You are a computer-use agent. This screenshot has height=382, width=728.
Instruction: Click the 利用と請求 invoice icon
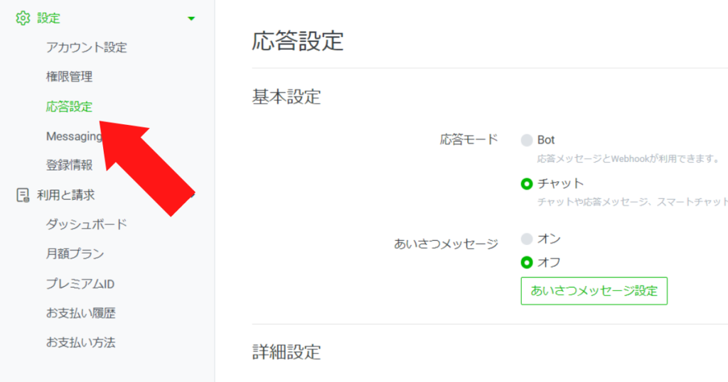(23, 195)
